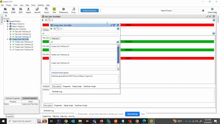Open the Project menu
The image size is (220, 124).
8,5
